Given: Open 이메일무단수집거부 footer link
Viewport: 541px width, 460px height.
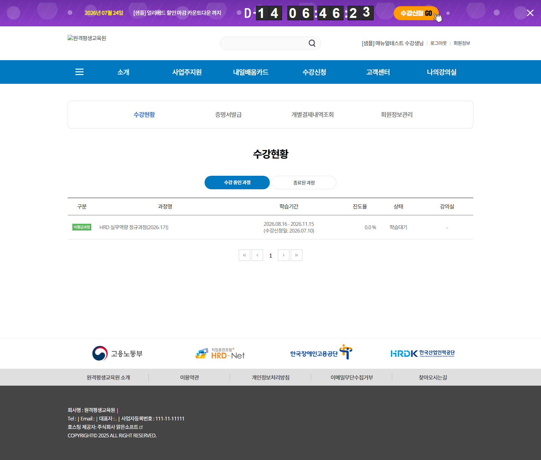Looking at the screenshot, I should coord(352,377).
